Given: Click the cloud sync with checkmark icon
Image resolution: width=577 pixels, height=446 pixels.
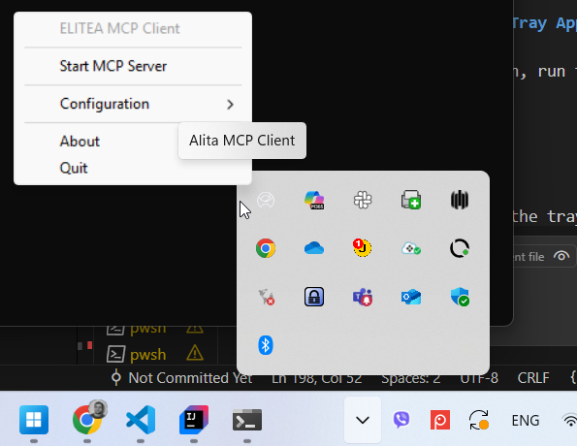Looking at the screenshot, I should coord(411,248).
